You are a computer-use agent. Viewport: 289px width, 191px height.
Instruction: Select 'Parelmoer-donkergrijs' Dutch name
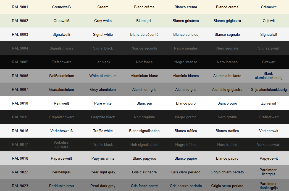pyautogui.click(x=269, y=186)
